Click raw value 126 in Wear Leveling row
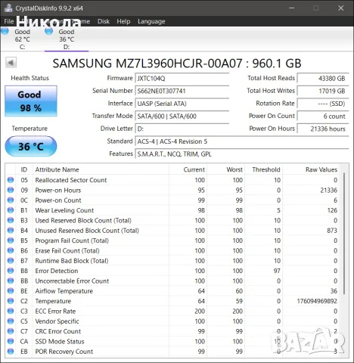This screenshot has height=363, width=354. click(x=332, y=210)
